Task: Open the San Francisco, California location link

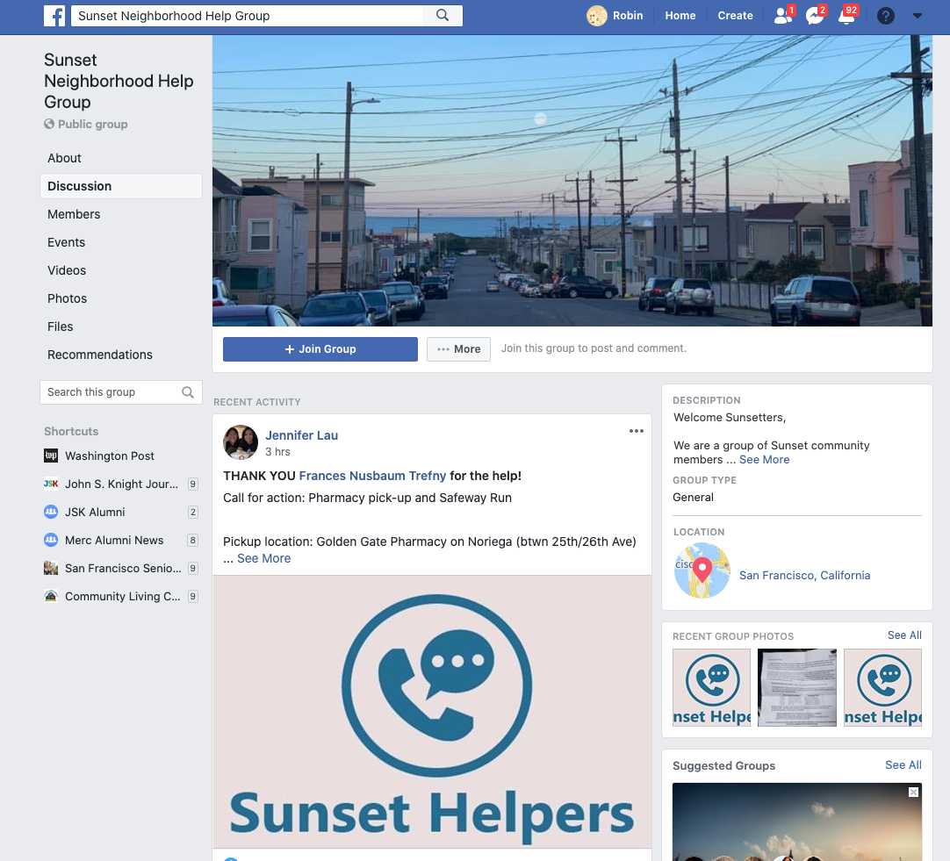Action: (x=804, y=576)
